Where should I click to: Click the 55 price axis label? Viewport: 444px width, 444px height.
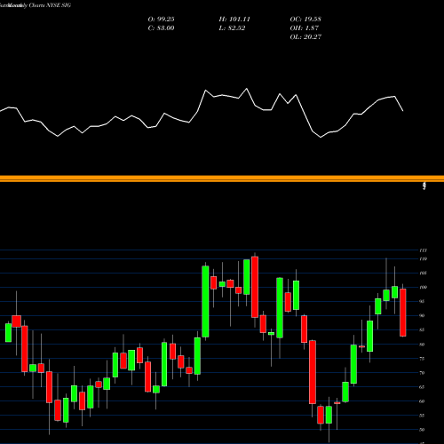(422, 416)
